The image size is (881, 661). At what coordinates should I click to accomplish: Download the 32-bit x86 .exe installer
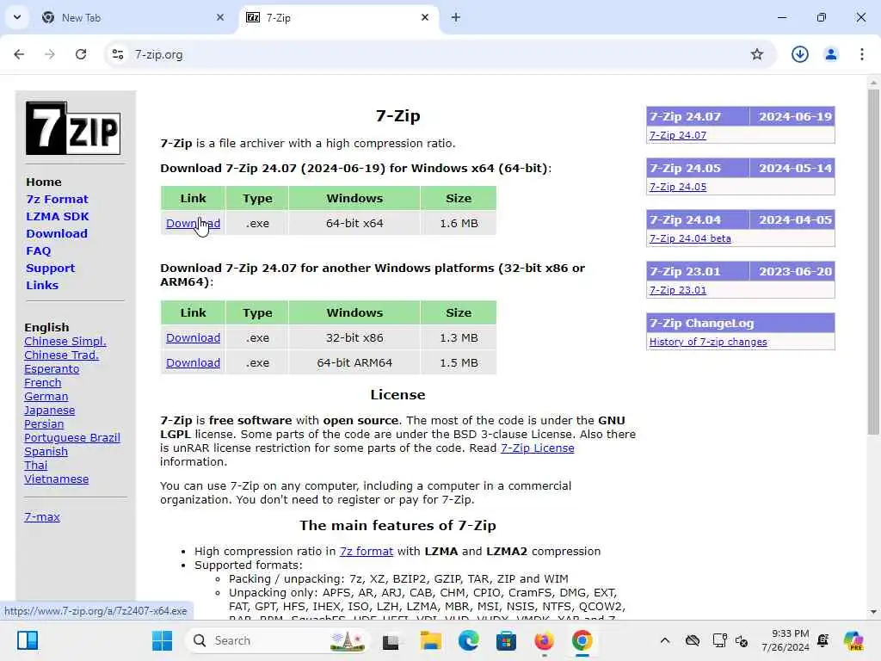(x=193, y=337)
